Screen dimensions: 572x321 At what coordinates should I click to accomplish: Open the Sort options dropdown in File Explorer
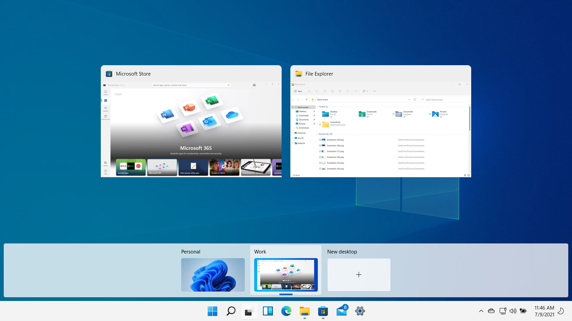[x=357, y=91]
